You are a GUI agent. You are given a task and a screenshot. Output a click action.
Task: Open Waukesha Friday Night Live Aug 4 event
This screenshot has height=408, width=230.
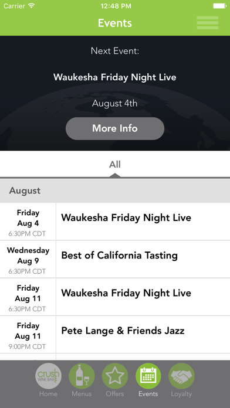tap(115, 222)
